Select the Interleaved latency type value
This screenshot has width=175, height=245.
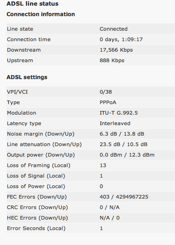coord(115,124)
